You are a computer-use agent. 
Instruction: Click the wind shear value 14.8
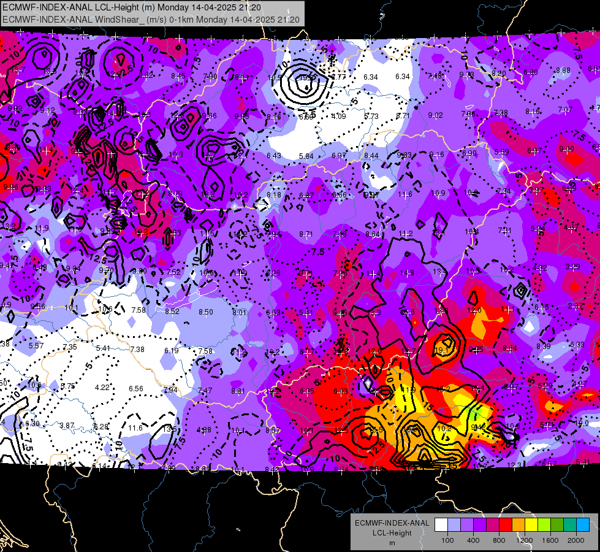407,273
